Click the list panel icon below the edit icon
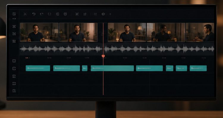 tap(14, 76)
